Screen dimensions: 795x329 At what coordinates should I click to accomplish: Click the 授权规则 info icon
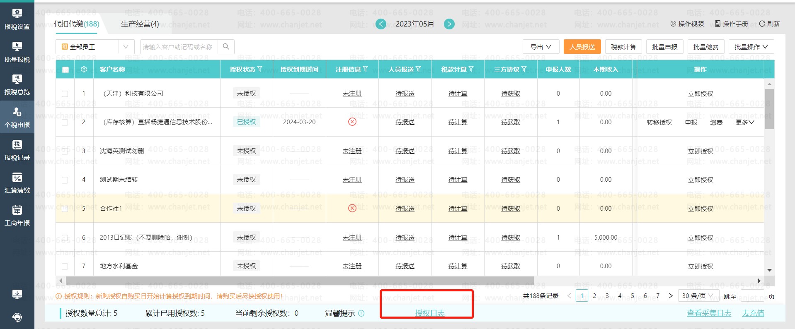tap(59, 296)
